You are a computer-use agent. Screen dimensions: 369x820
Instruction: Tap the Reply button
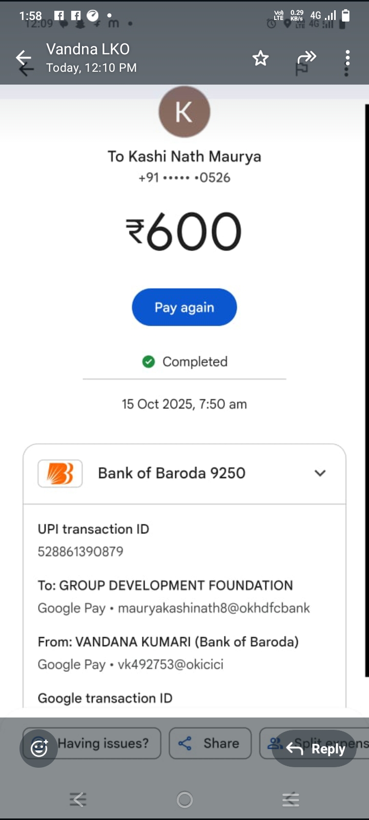(315, 748)
